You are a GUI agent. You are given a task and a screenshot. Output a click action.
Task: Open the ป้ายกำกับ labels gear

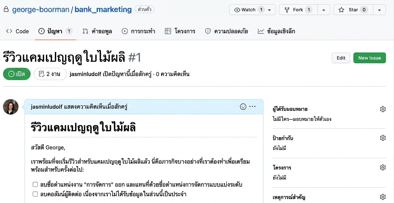[x=383, y=138]
